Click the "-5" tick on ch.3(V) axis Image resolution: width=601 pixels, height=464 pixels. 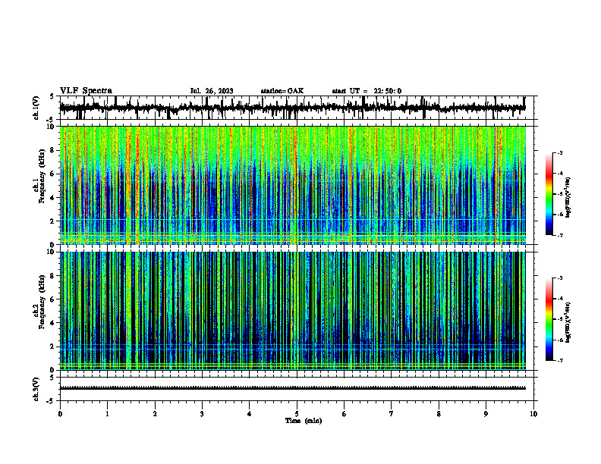[50, 401]
